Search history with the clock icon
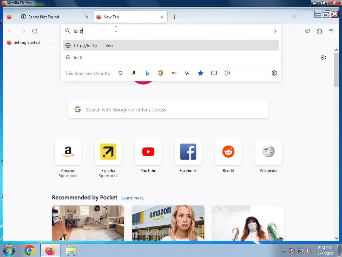342x257 pixels. pyautogui.click(x=227, y=73)
